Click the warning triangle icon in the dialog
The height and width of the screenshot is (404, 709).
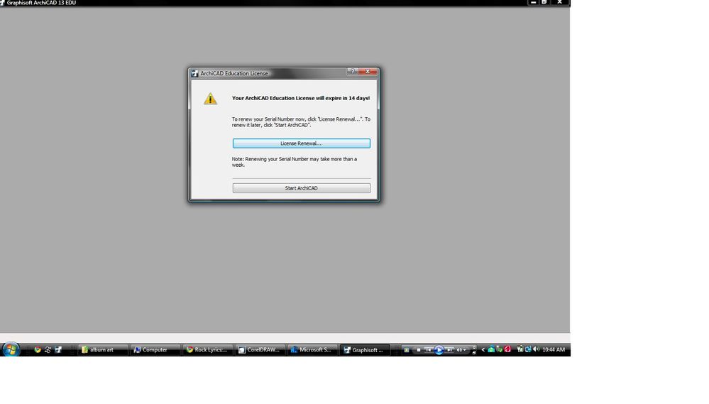[210, 99]
